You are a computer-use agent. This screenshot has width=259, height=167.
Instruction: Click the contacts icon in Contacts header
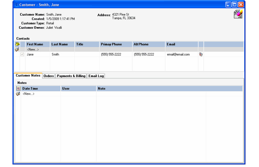click(17, 44)
